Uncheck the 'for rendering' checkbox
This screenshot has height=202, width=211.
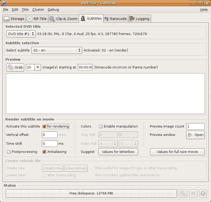pyautogui.click(x=44, y=126)
